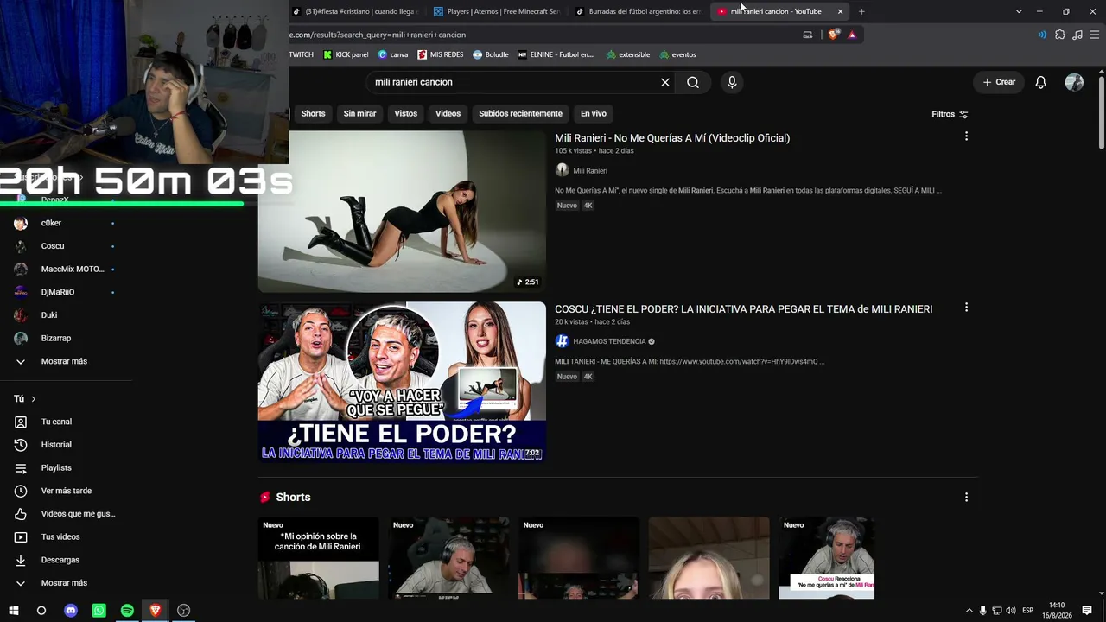Open Brave Rewards triangle icon
The image size is (1106, 622).
pos(852,35)
